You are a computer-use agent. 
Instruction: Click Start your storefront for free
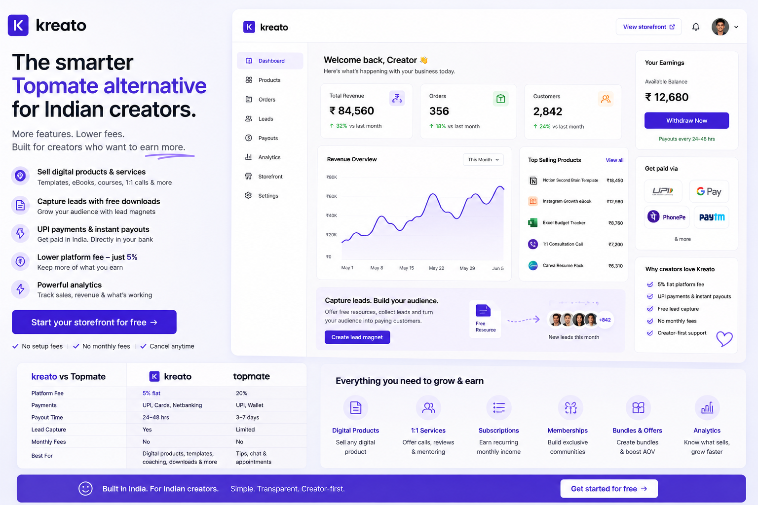coord(94,322)
